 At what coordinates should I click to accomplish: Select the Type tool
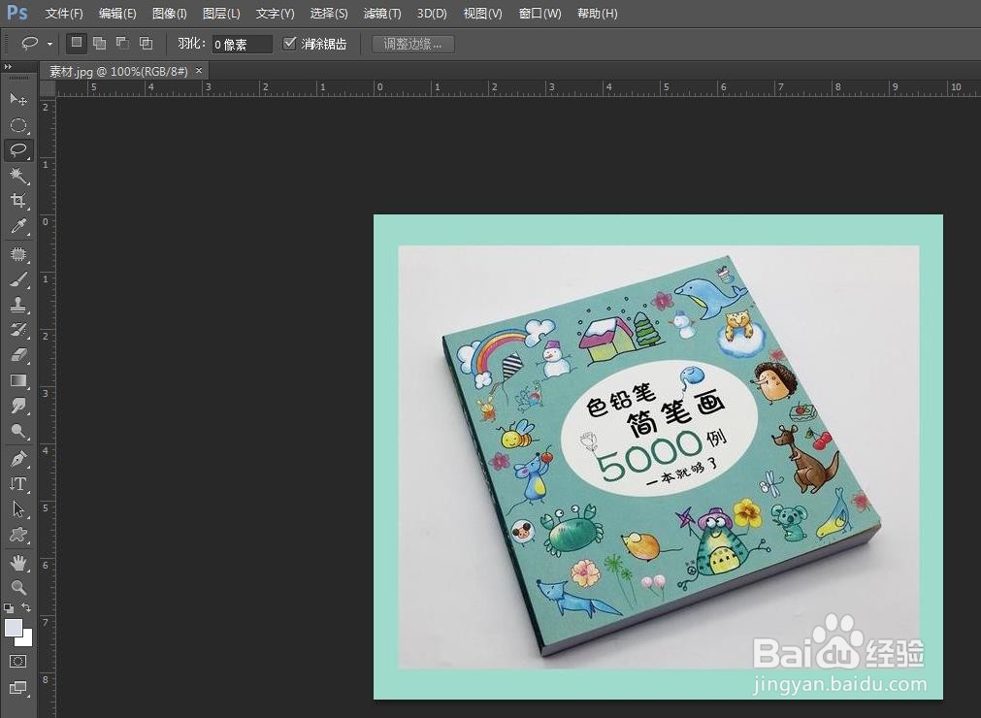[18, 483]
